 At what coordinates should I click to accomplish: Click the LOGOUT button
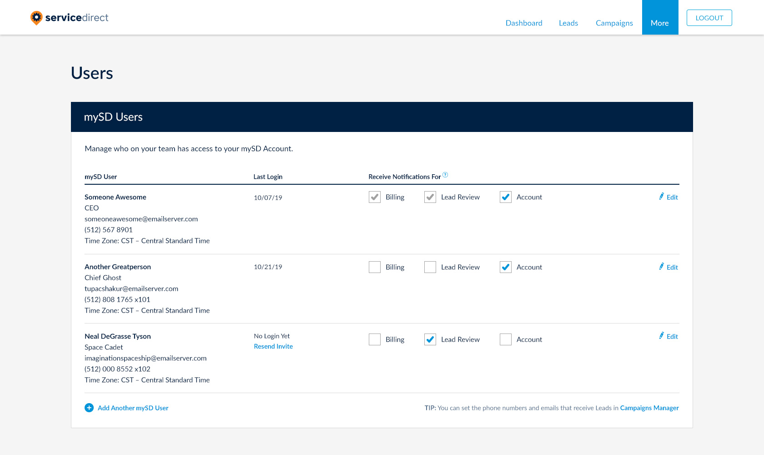(x=709, y=18)
